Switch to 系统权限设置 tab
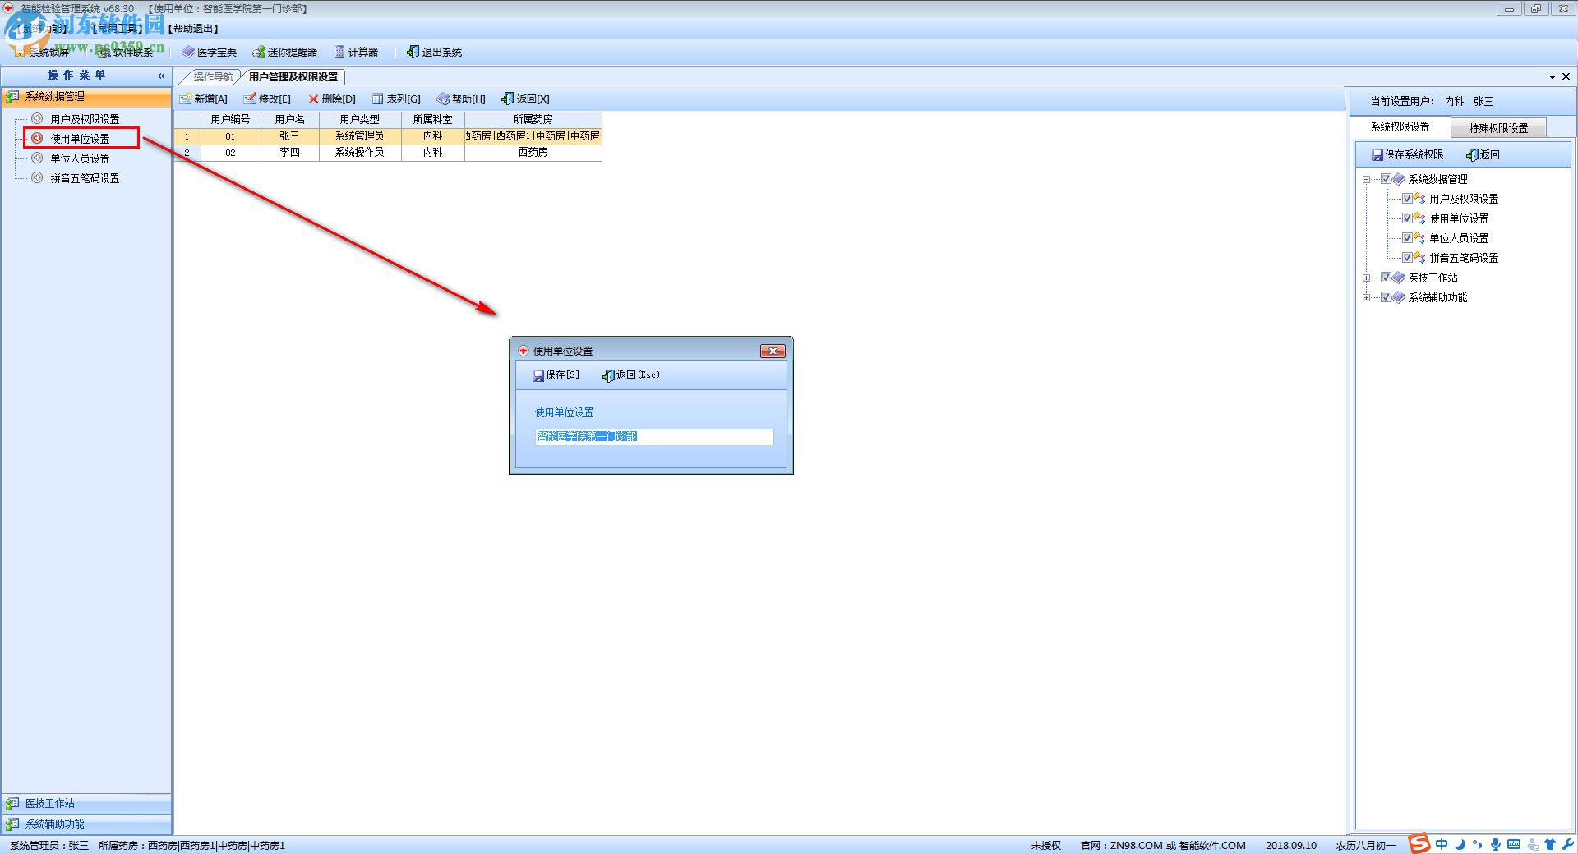1578x854 pixels. point(1400,126)
